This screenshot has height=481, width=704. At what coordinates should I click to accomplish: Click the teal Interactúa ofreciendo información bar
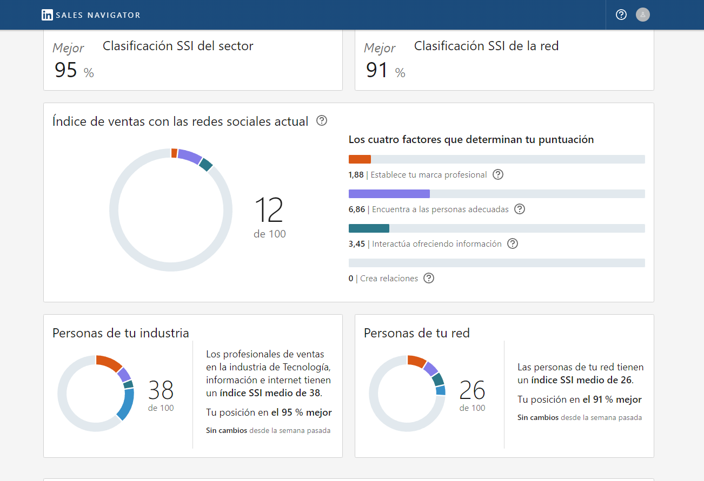497,228
